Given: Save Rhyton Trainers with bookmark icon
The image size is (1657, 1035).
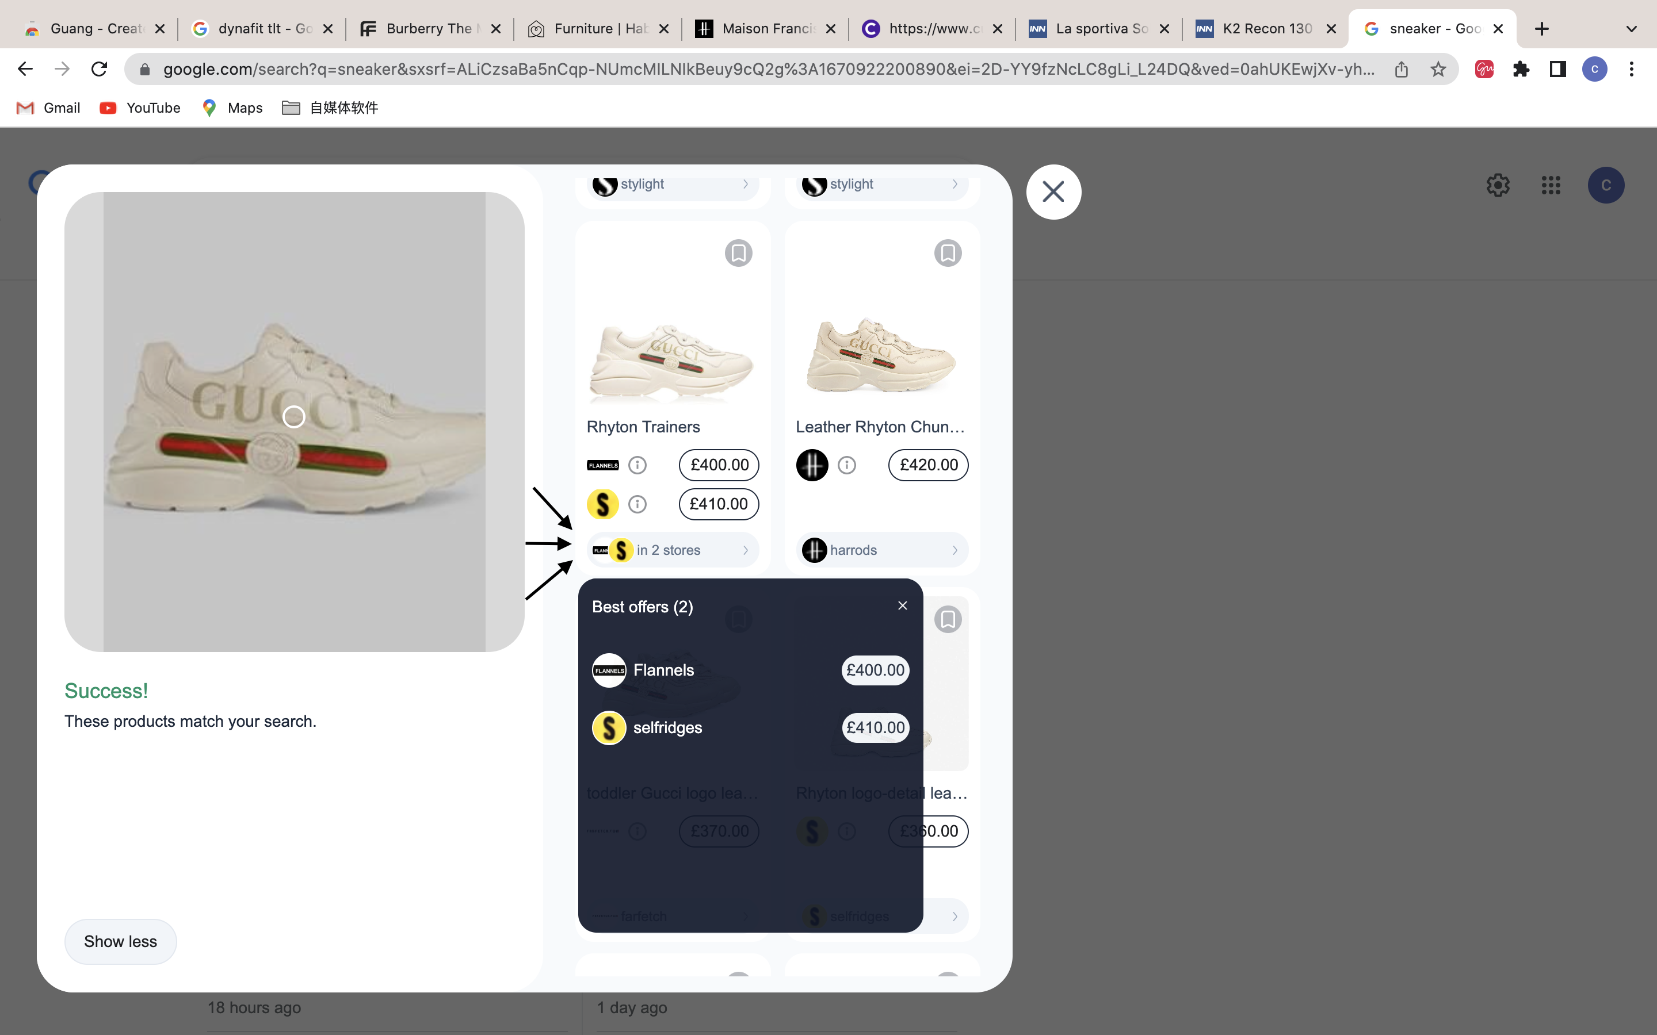Looking at the screenshot, I should [x=738, y=253].
